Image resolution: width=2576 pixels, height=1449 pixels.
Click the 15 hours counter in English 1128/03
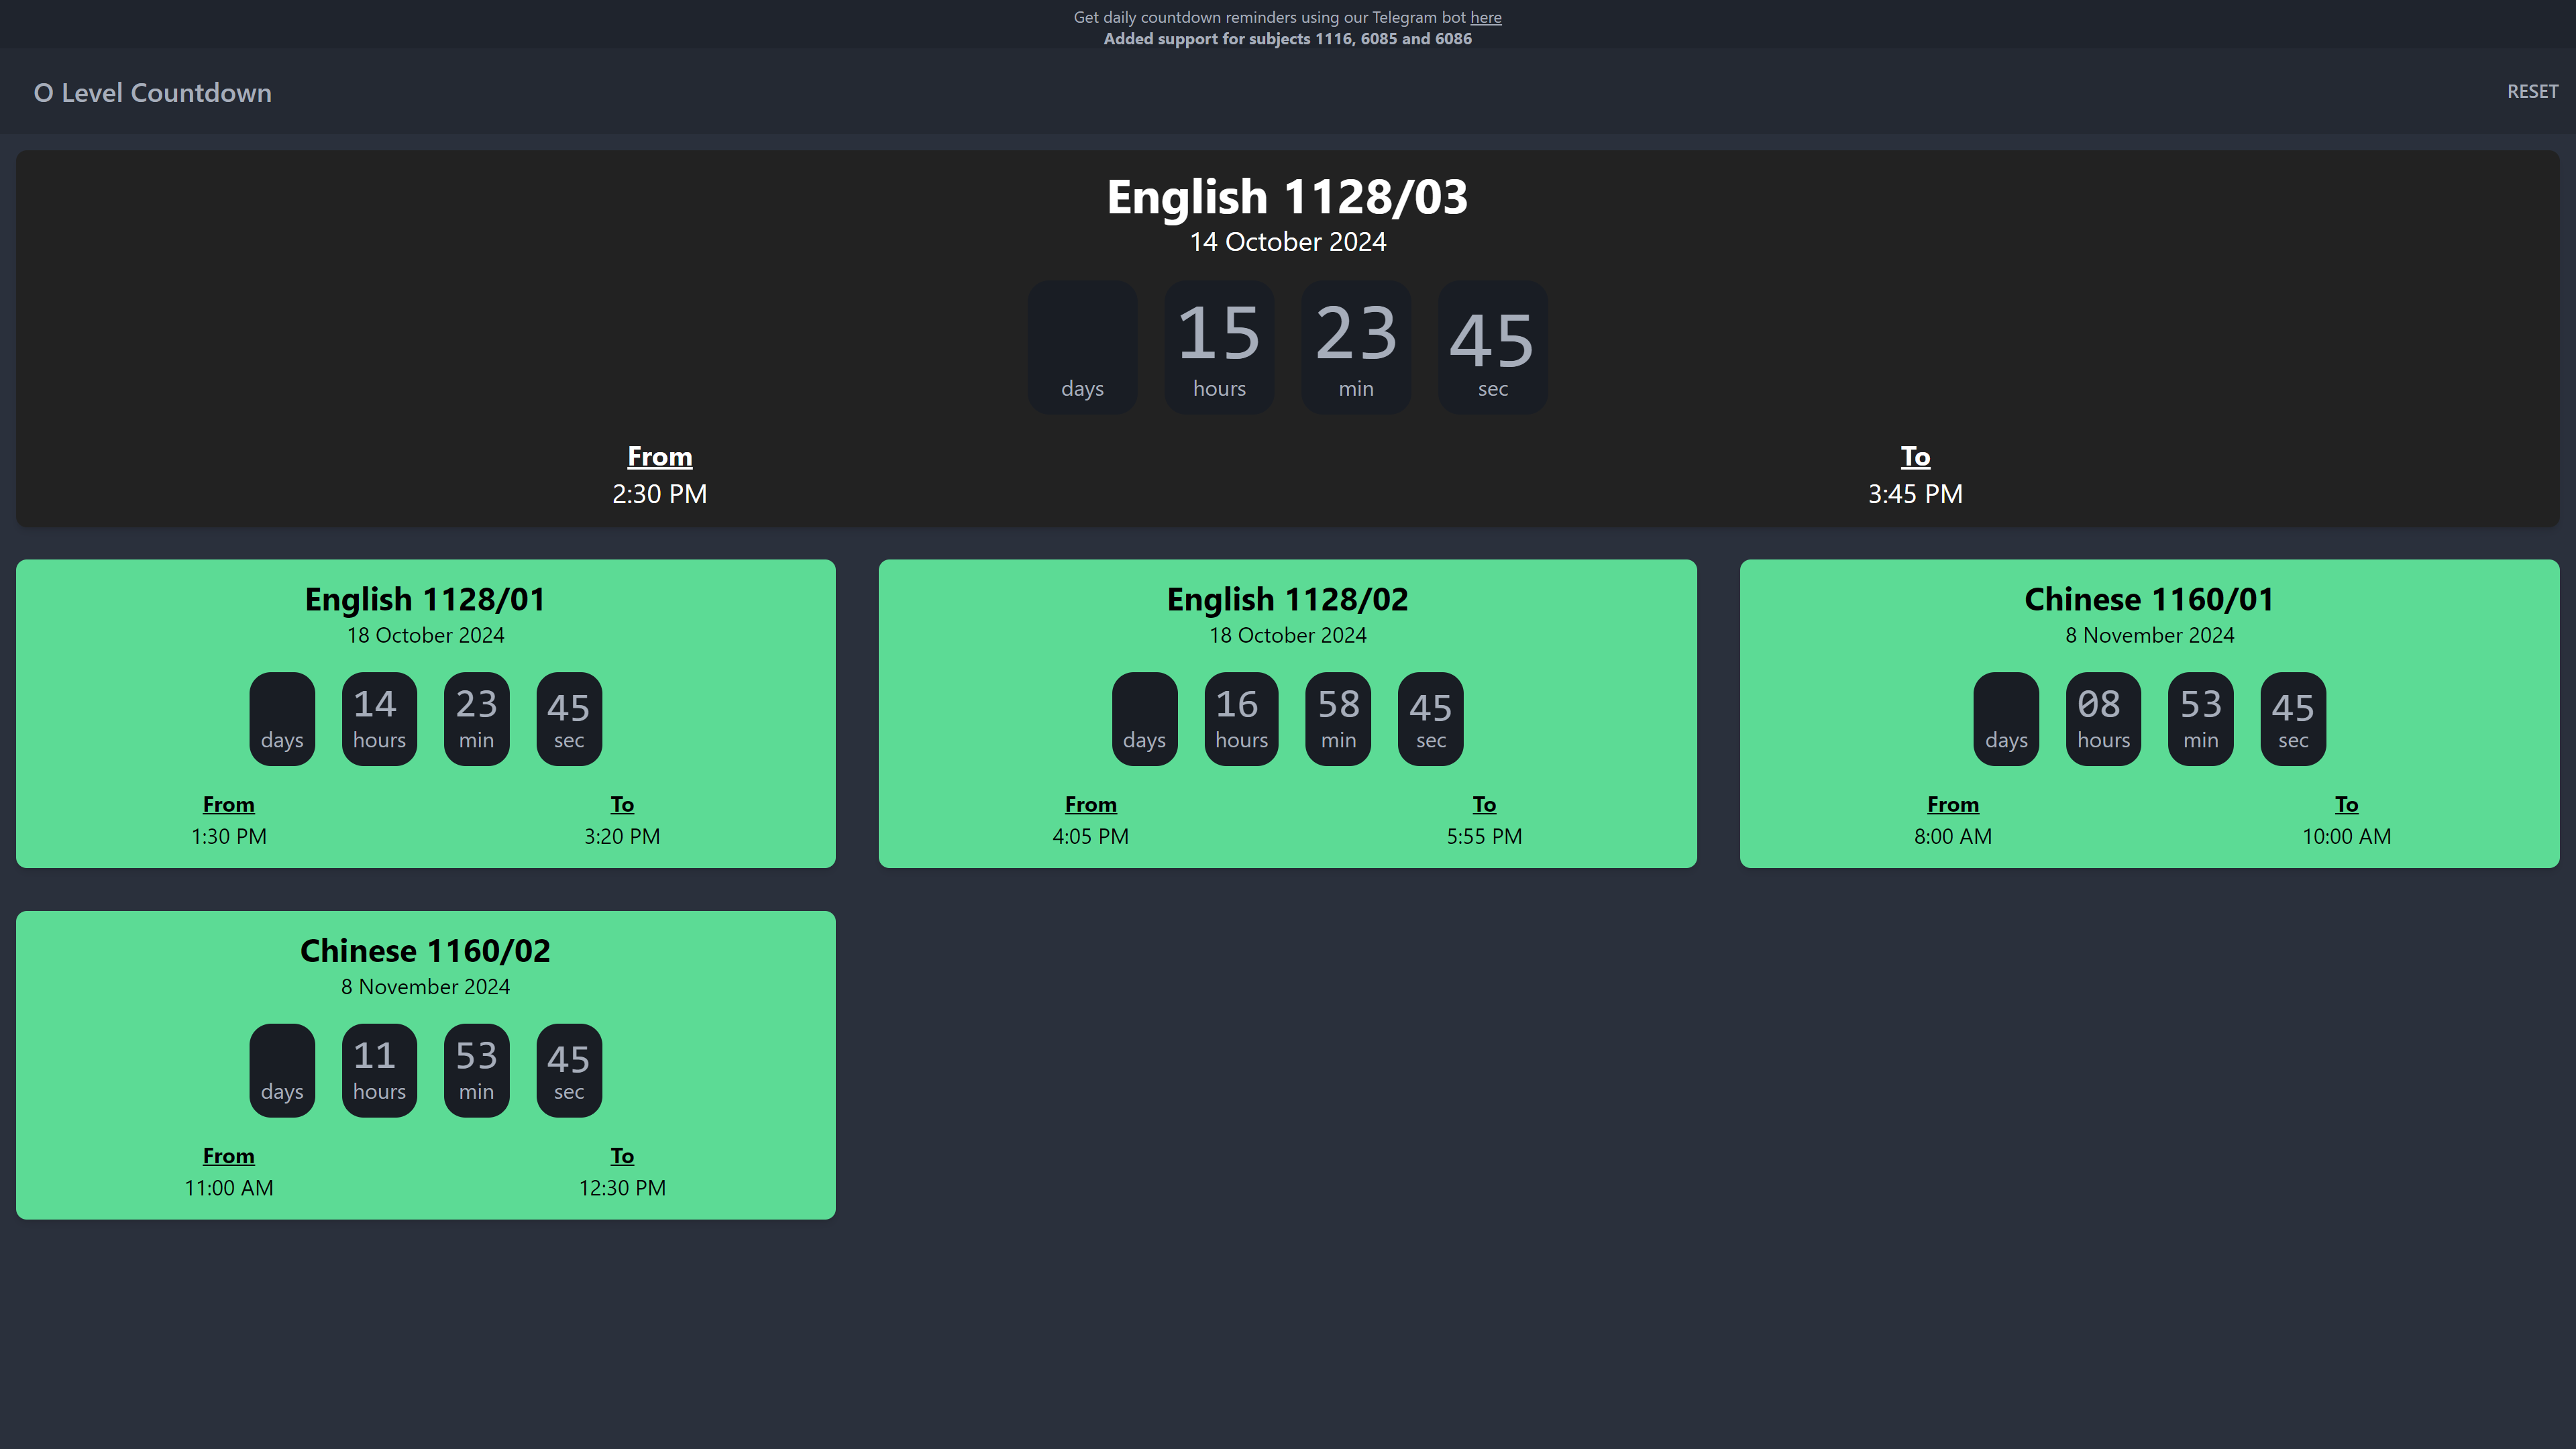tap(1219, 348)
